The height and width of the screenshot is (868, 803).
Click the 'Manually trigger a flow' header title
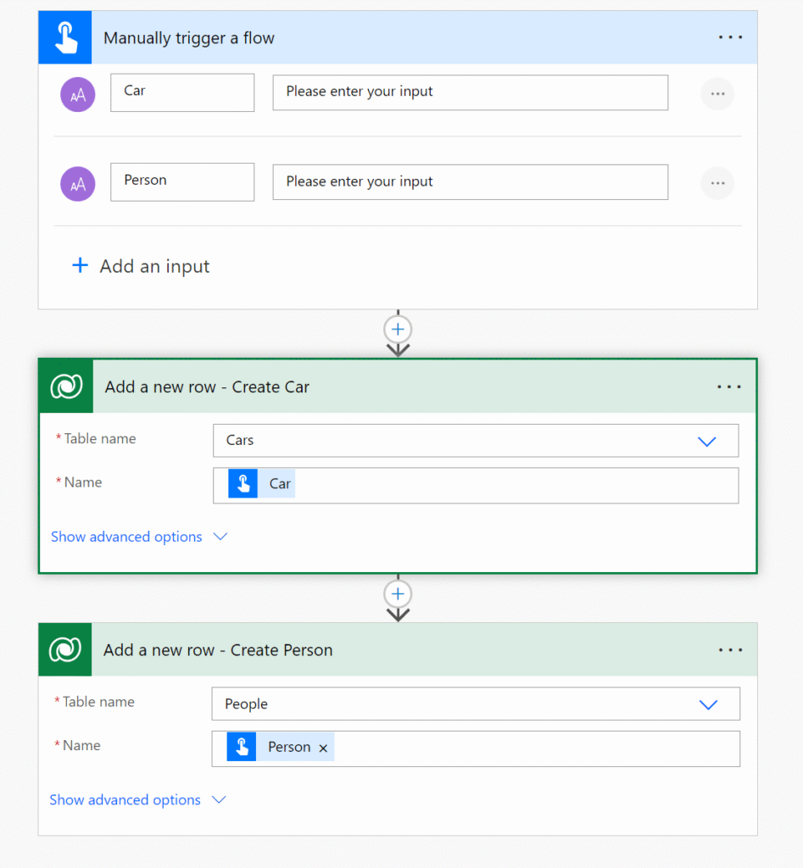(189, 37)
